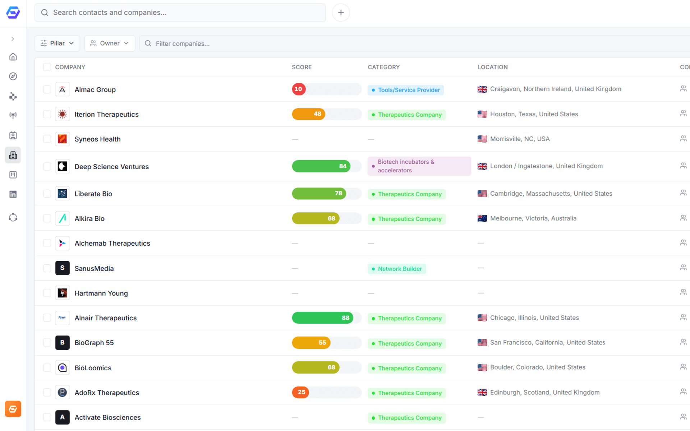Open the Pillar filter dropdown
Viewport: 690px width, 431px height.
coord(57,43)
